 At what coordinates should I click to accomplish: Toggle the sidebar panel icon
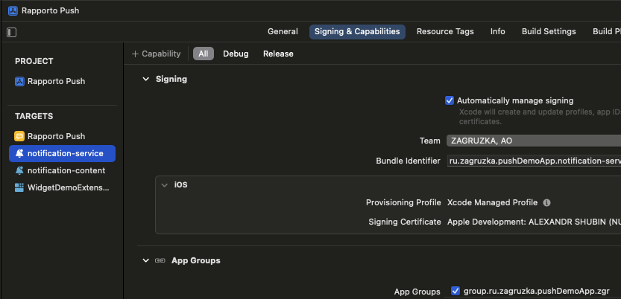tap(11, 32)
